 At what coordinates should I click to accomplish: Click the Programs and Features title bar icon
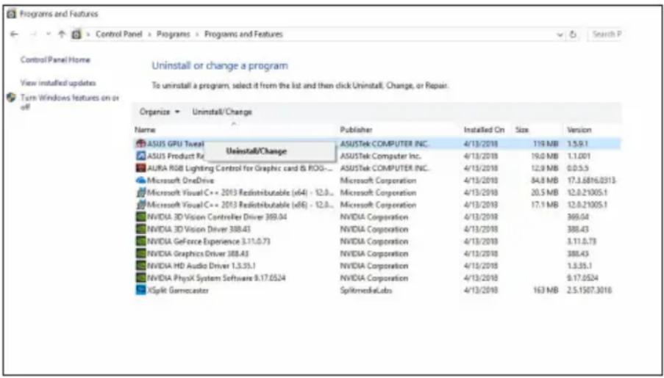tap(13, 15)
